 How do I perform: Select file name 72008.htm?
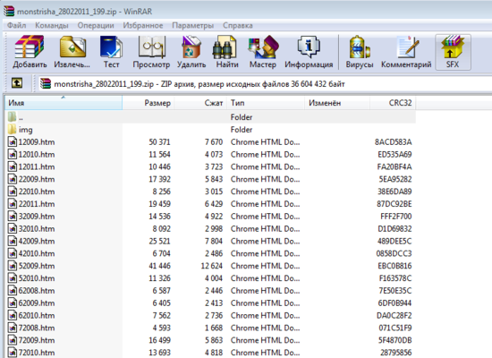pos(37,328)
